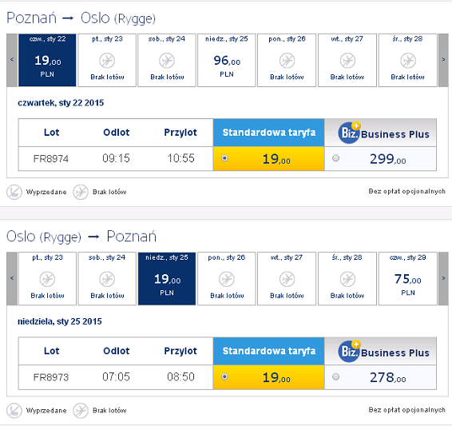The width and height of the screenshot is (452, 426).
Task: Click the Brak lotów legend icon under return flights
Action: 81,411
